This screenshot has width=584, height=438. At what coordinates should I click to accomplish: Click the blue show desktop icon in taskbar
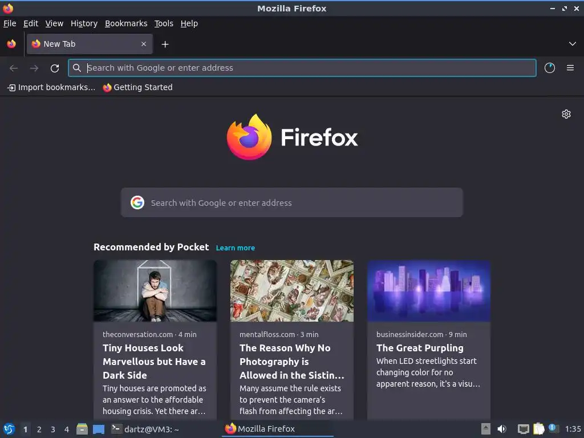click(x=99, y=429)
